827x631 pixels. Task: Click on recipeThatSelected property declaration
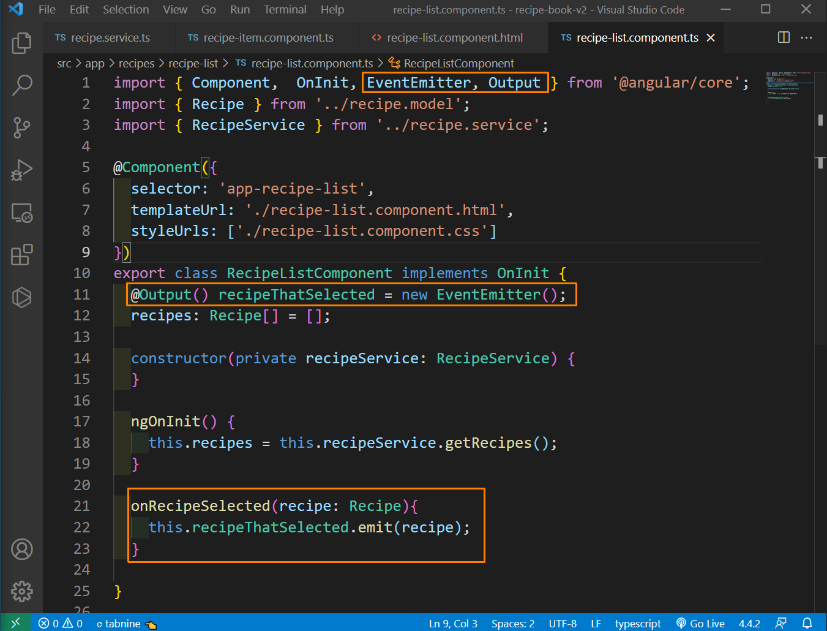pyautogui.click(x=296, y=295)
